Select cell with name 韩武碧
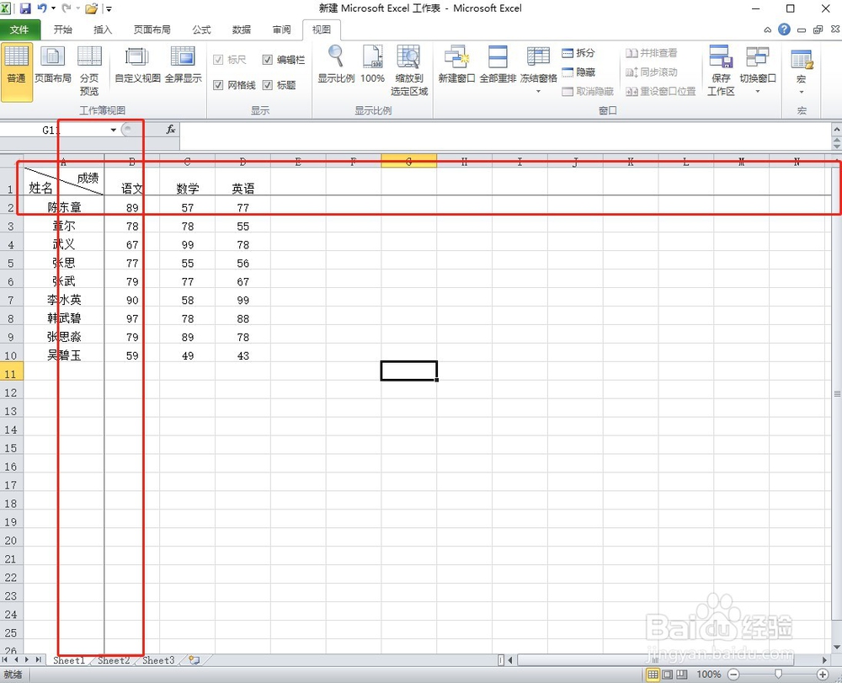The width and height of the screenshot is (842, 683). tap(64, 318)
